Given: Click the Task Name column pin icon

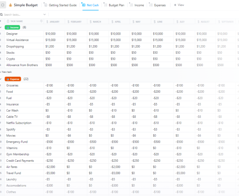Looking at the screenshot, I should [x=41, y=21].
